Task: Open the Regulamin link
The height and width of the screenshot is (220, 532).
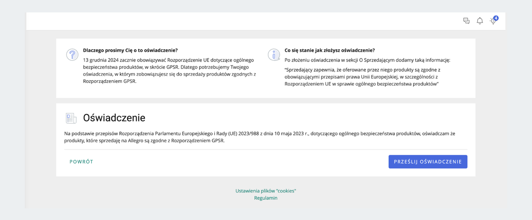Action: [266, 198]
